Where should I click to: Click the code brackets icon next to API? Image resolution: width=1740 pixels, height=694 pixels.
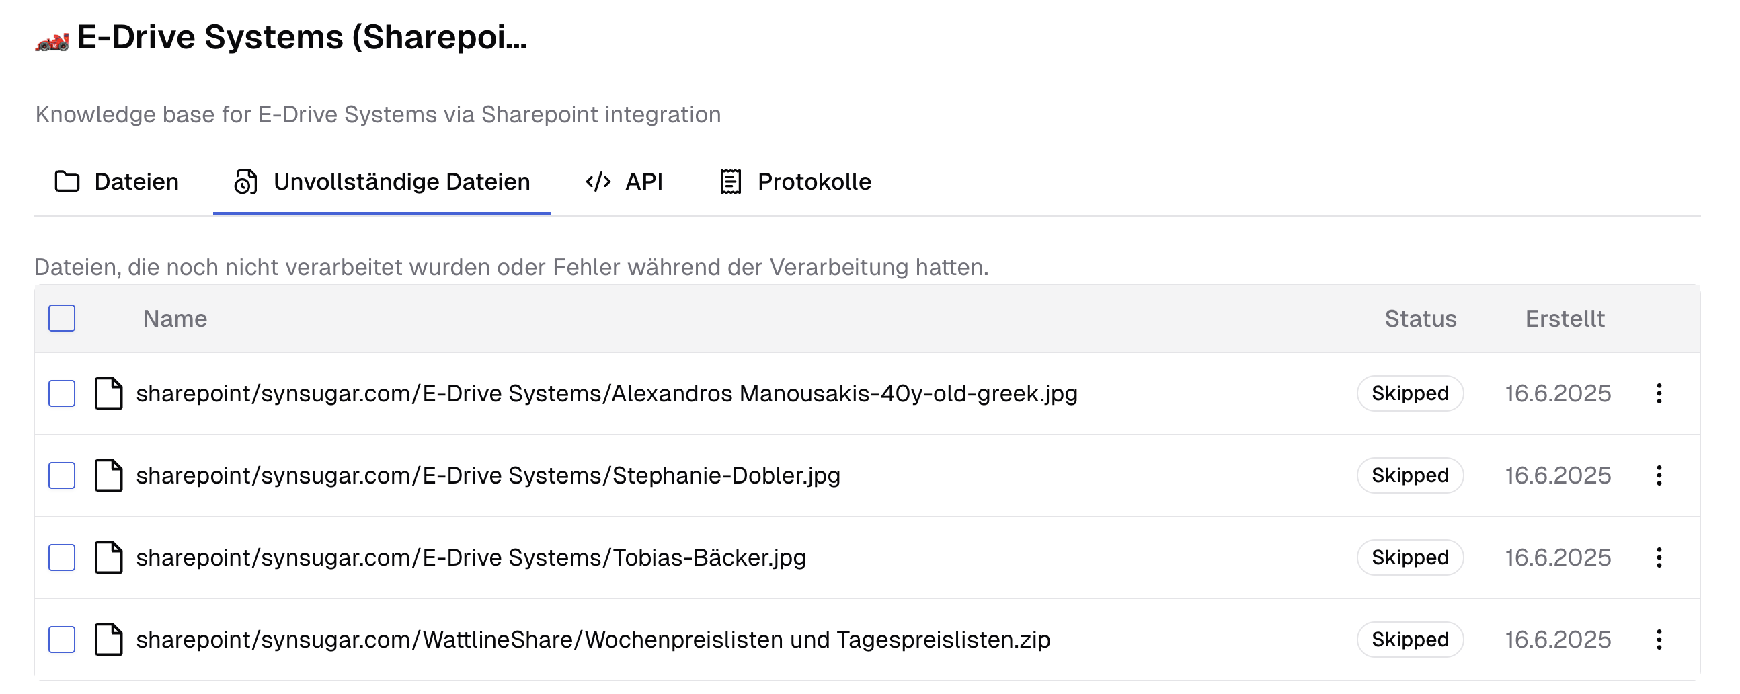coord(598,181)
